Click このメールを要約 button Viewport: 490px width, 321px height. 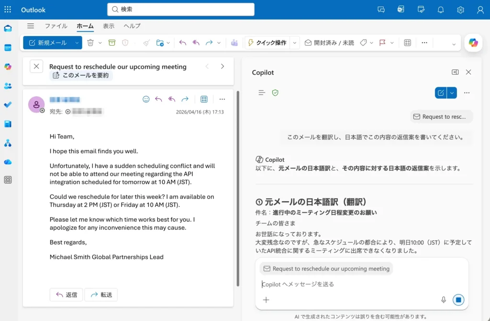81,75
